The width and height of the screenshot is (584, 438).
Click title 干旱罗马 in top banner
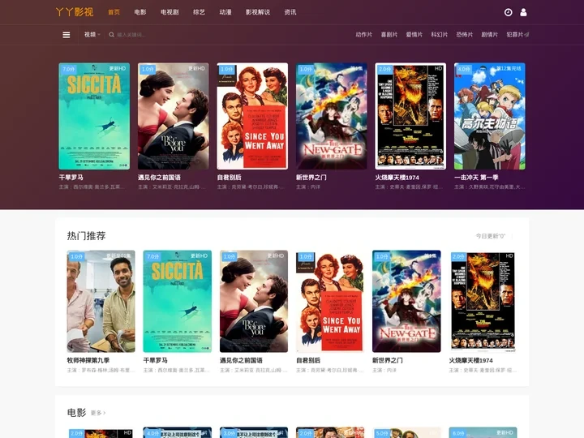[71, 178]
